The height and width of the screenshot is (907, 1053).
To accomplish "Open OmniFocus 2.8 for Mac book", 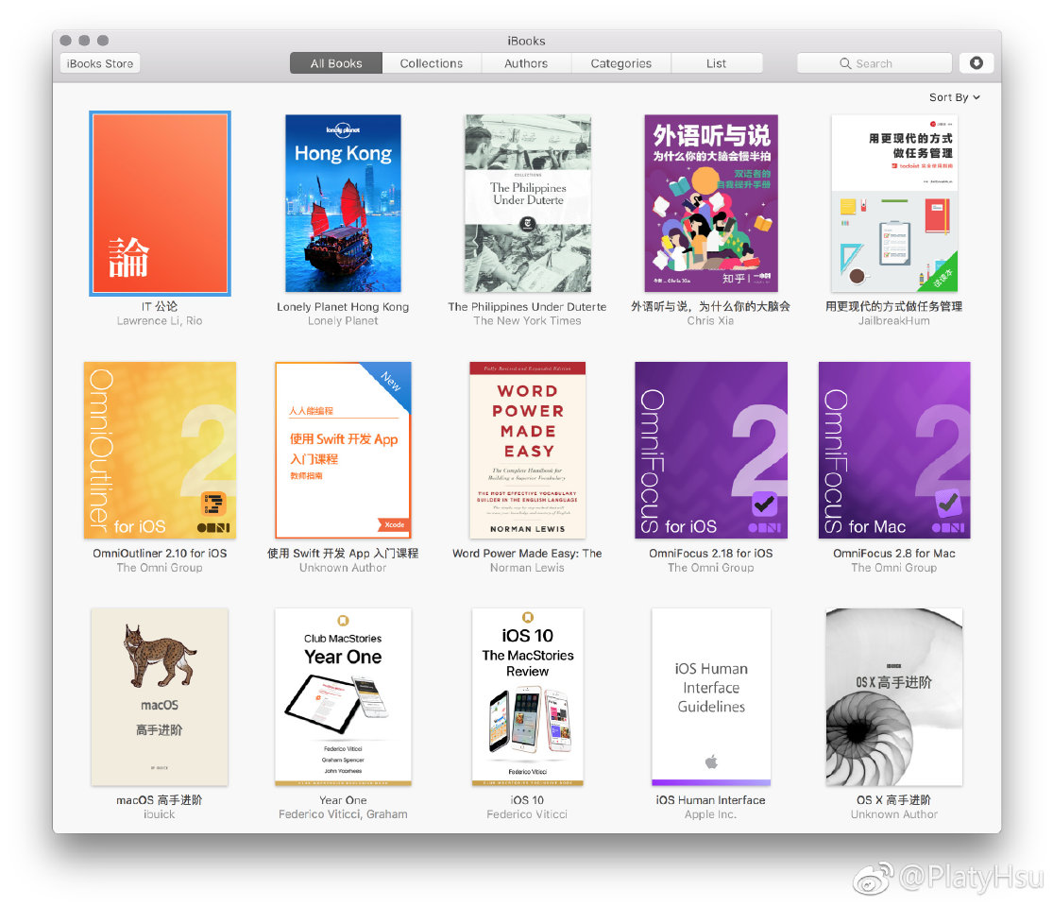I will [893, 450].
